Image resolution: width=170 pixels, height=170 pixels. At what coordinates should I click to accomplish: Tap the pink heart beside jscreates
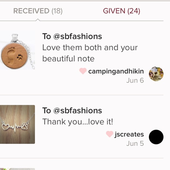pos(110,134)
